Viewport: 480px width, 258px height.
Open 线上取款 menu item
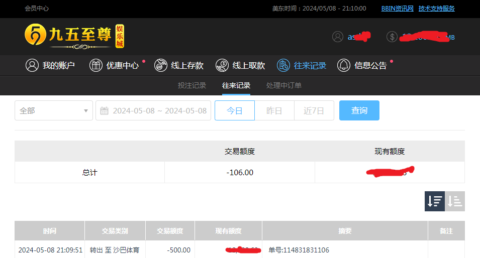(x=240, y=65)
